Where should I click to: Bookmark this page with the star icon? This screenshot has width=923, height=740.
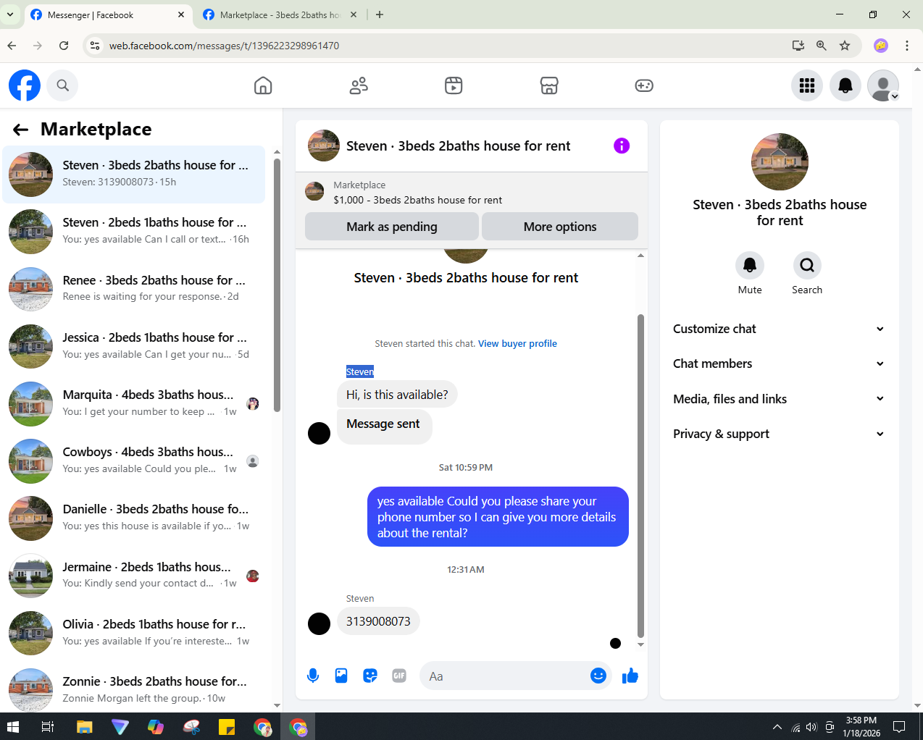(845, 46)
